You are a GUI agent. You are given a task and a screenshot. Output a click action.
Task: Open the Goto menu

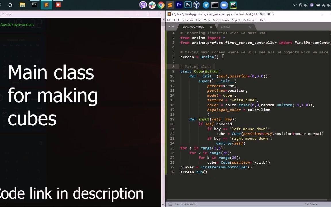tap(216, 20)
